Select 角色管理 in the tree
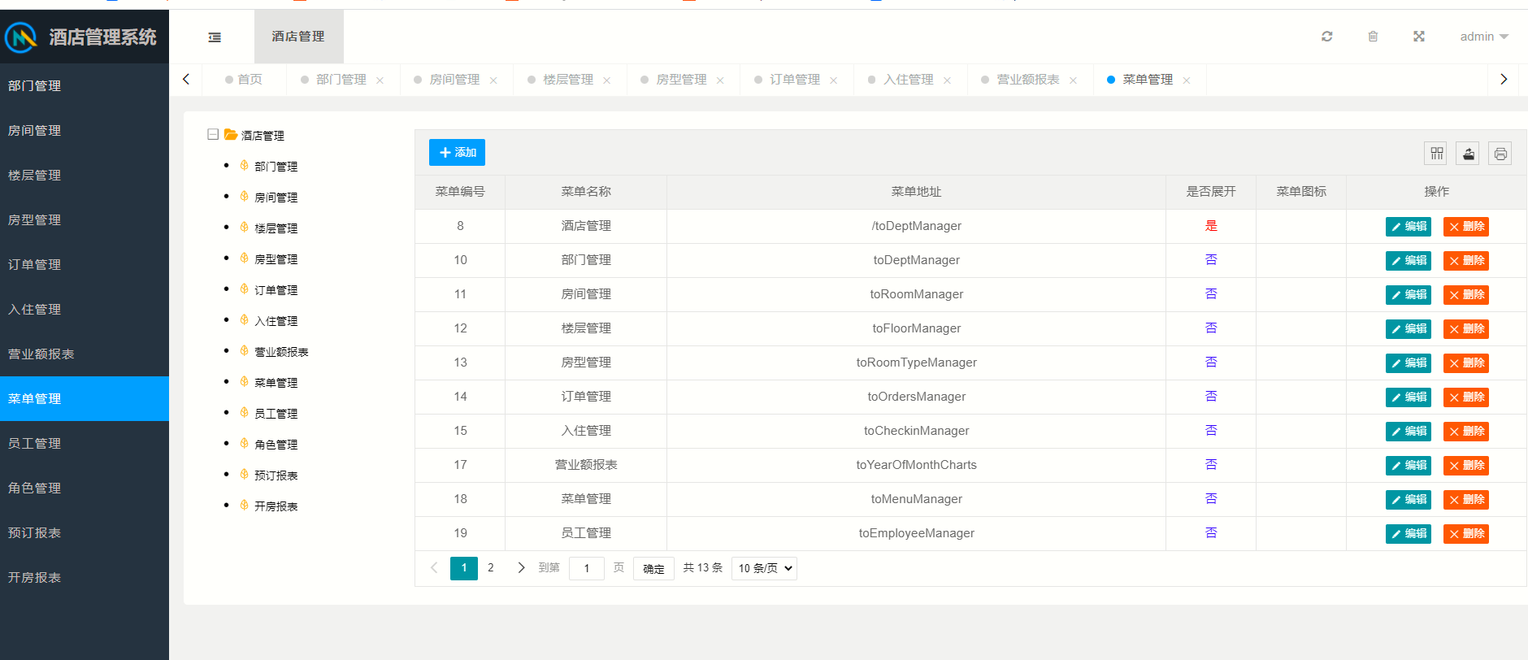The image size is (1528, 660). click(276, 445)
